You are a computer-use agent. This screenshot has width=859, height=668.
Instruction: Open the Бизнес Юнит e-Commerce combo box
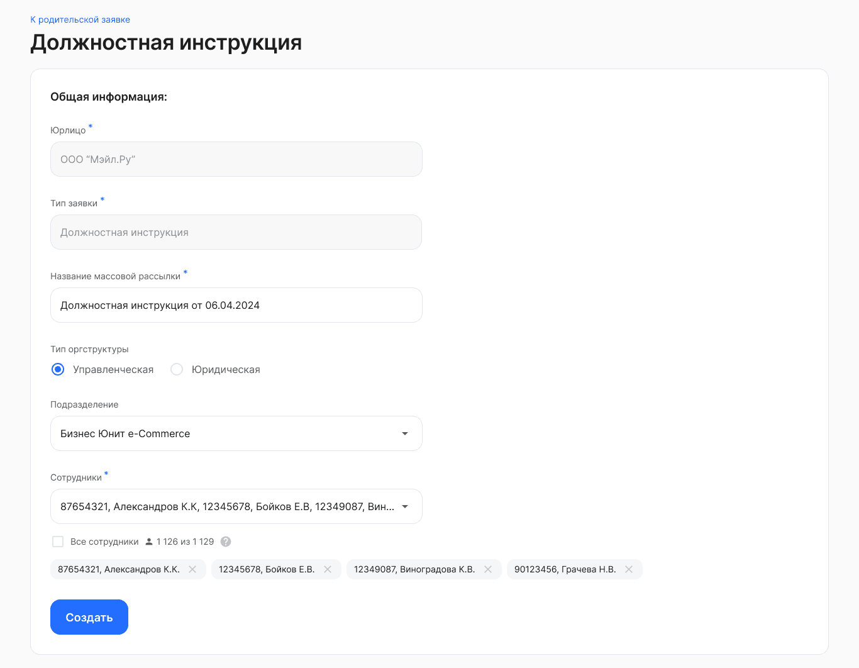coord(236,433)
